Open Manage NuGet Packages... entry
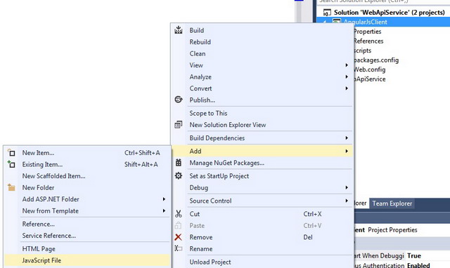The height and width of the screenshot is (268, 450). (x=262, y=163)
